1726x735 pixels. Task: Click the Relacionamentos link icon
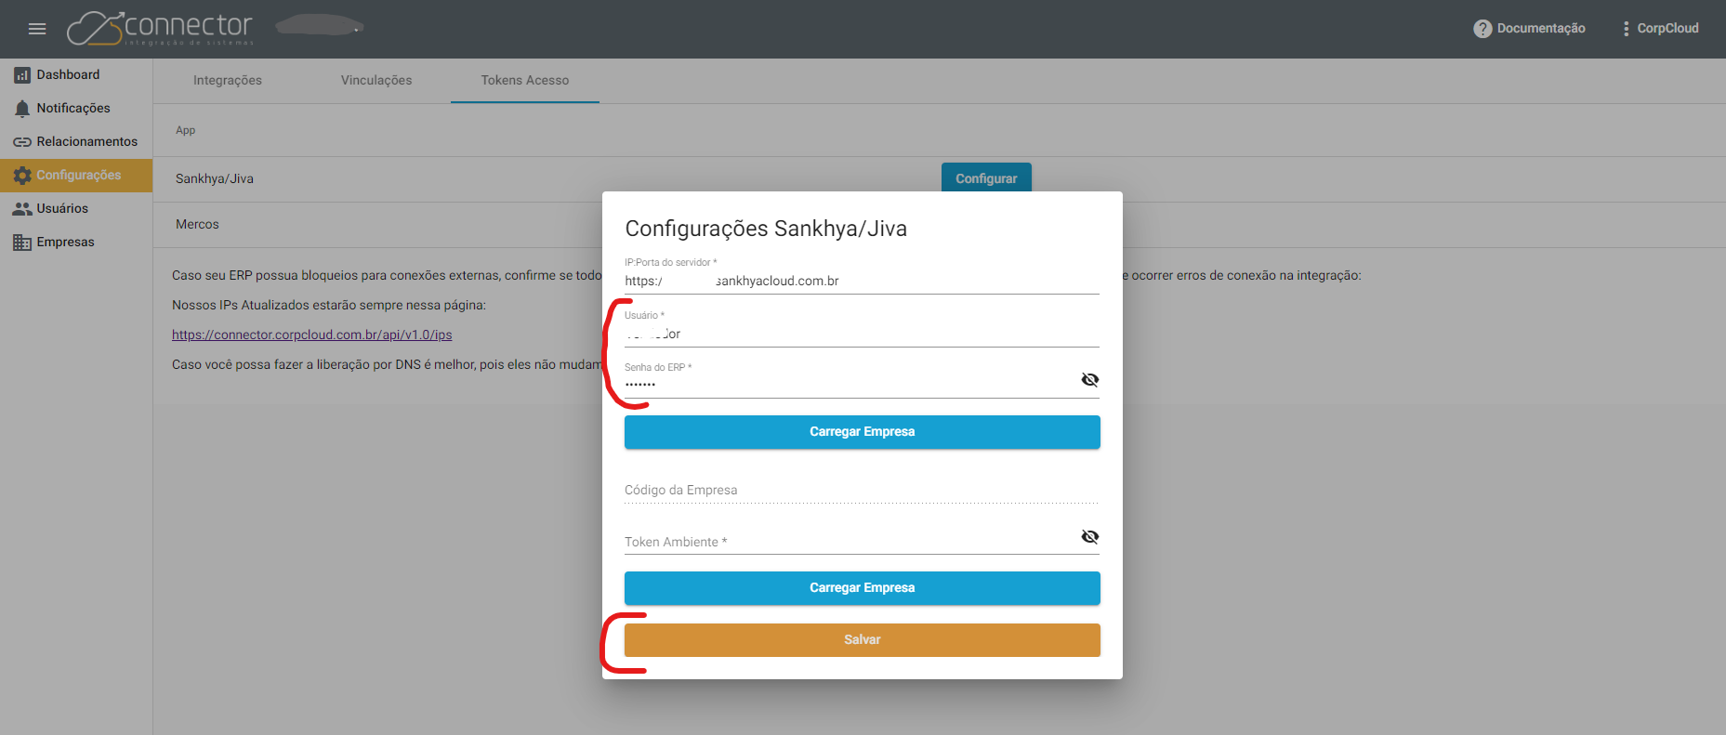(22, 142)
